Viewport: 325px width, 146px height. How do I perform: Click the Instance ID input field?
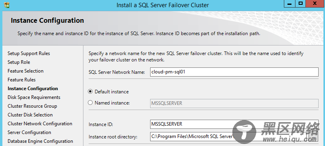coord(234,124)
